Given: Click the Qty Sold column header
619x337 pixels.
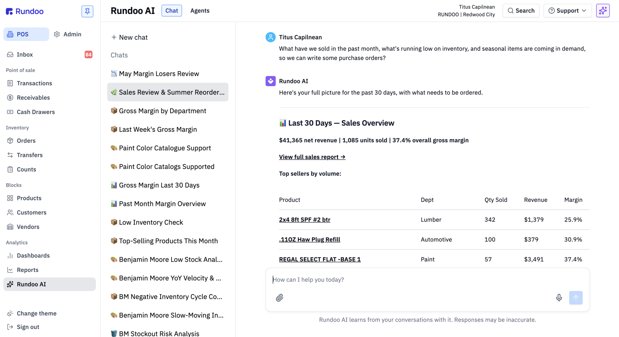Looking at the screenshot, I should 496,200.
